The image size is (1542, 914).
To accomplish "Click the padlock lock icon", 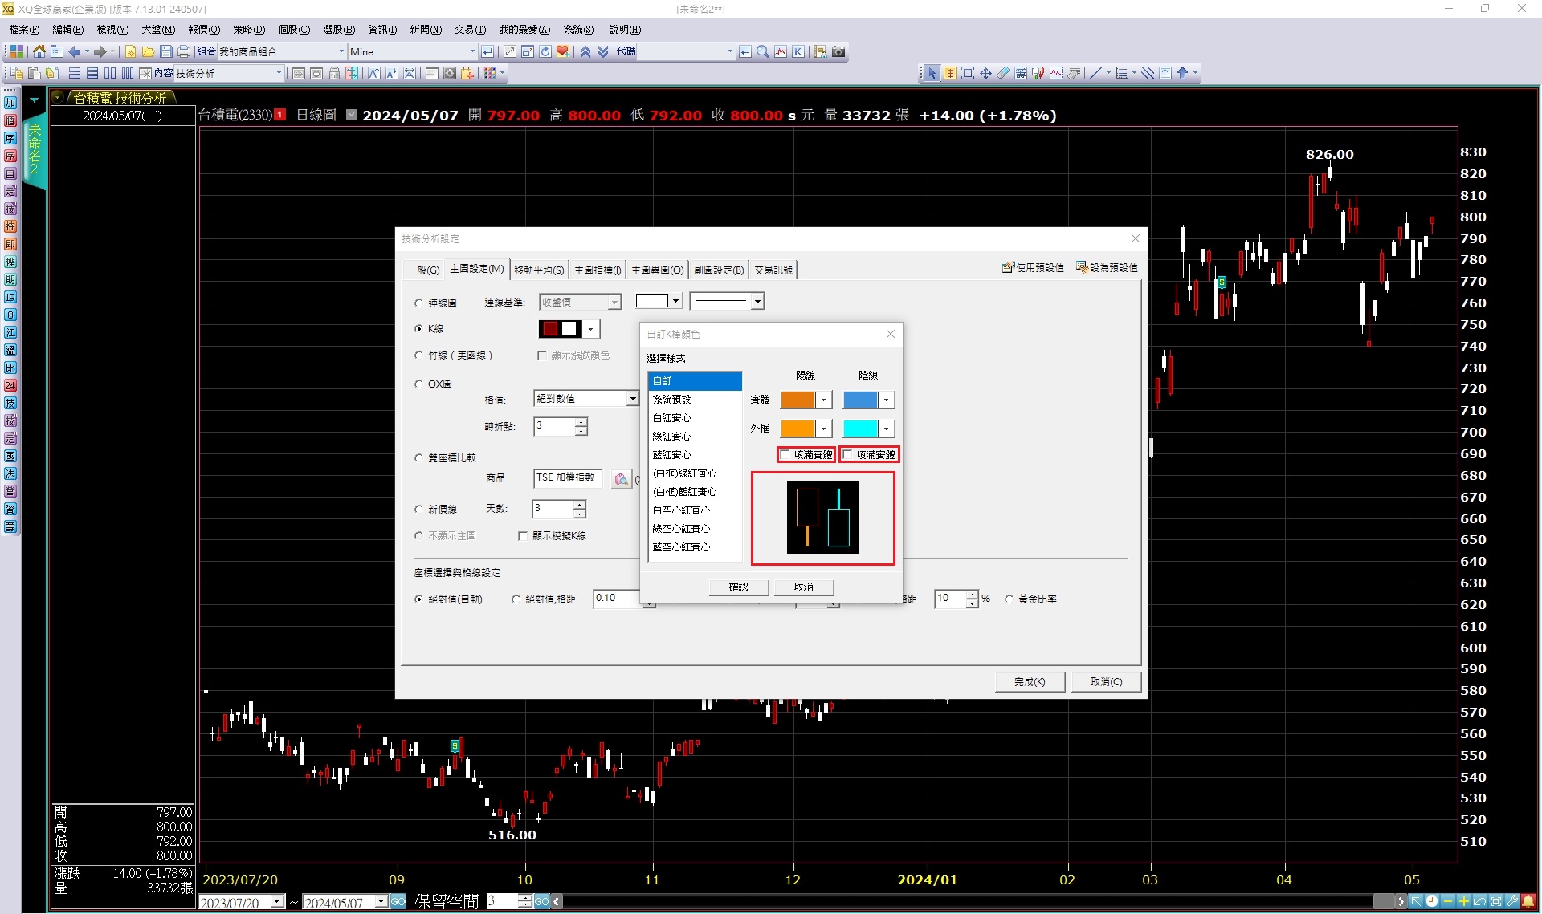I will (x=334, y=73).
